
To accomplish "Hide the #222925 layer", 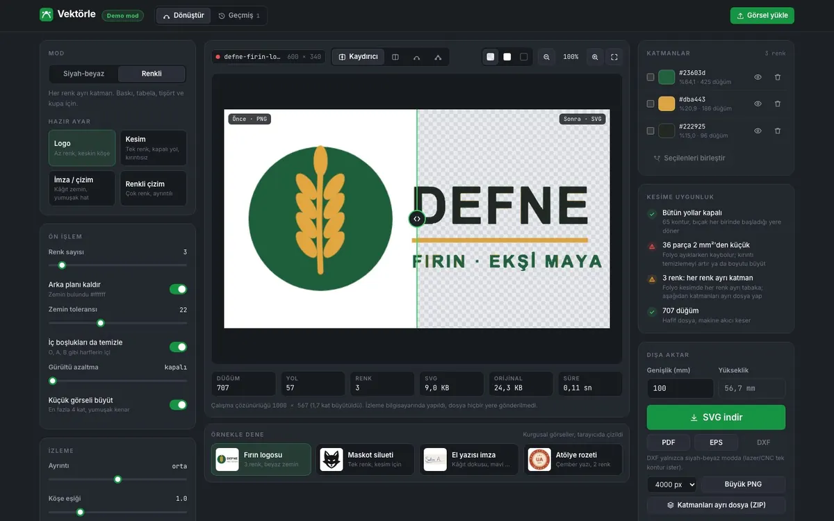I will tap(758, 131).
